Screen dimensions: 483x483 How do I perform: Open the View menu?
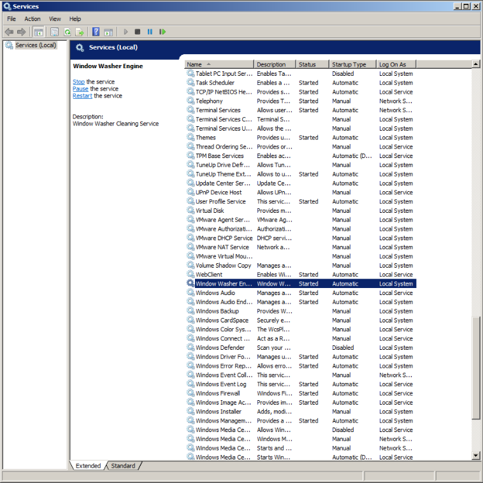coord(55,18)
